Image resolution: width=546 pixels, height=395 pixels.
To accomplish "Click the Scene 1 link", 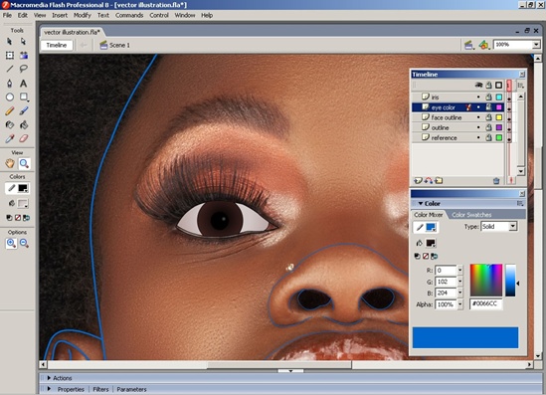I will (119, 45).
